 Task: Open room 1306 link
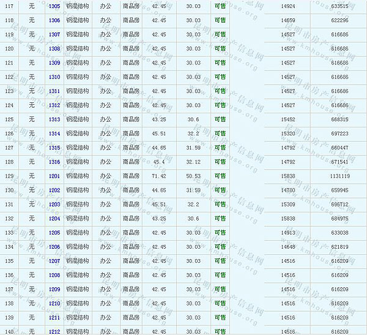[54, 20]
